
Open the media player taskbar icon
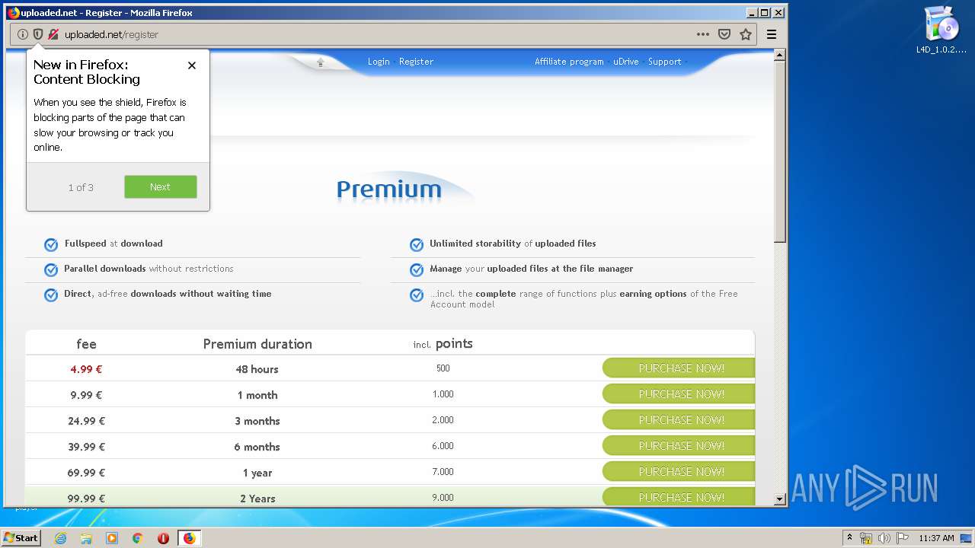112,538
